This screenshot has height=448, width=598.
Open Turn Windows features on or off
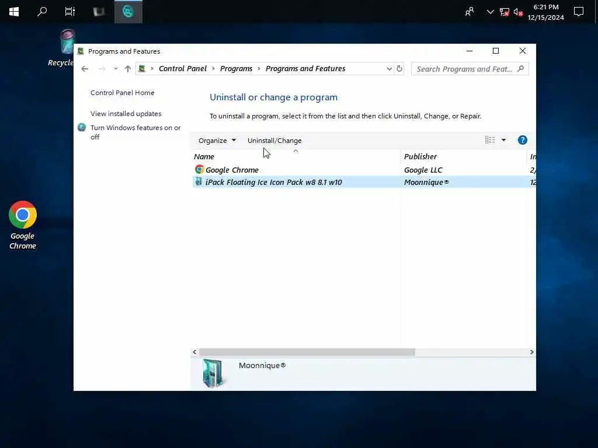(135, 132)
